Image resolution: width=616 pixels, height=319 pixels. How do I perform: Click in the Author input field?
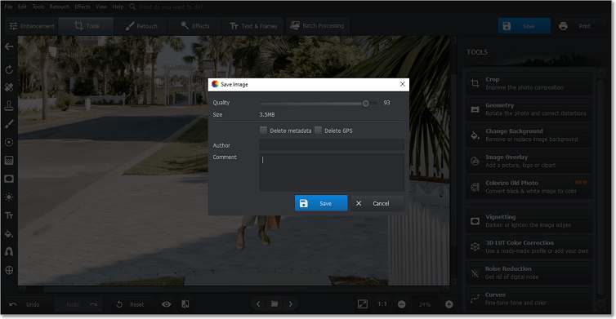(x=332, y=144)
